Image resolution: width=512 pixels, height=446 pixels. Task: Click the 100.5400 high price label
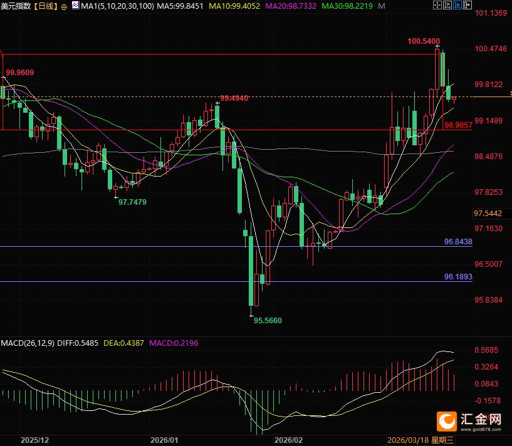click(x=424, y=41)
